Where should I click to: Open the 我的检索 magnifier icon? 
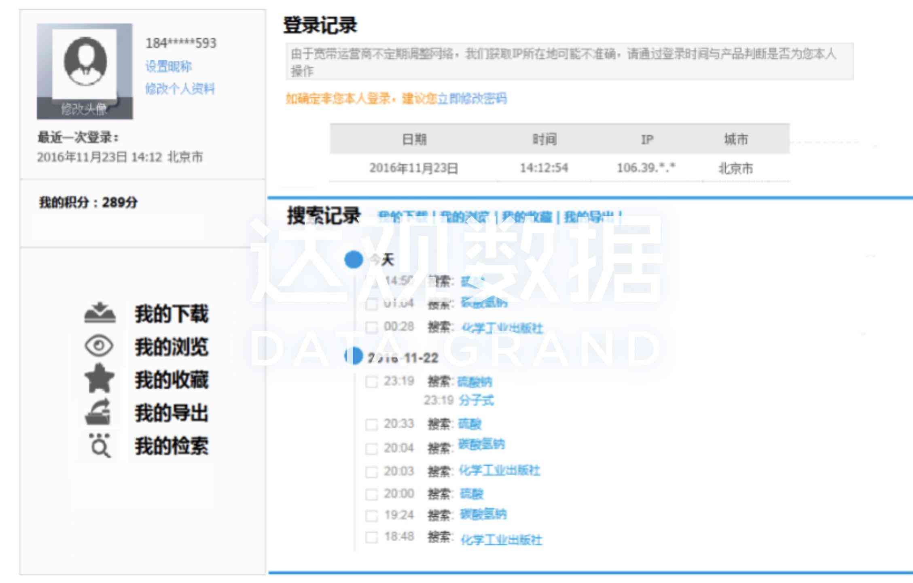tap(100, 445)
